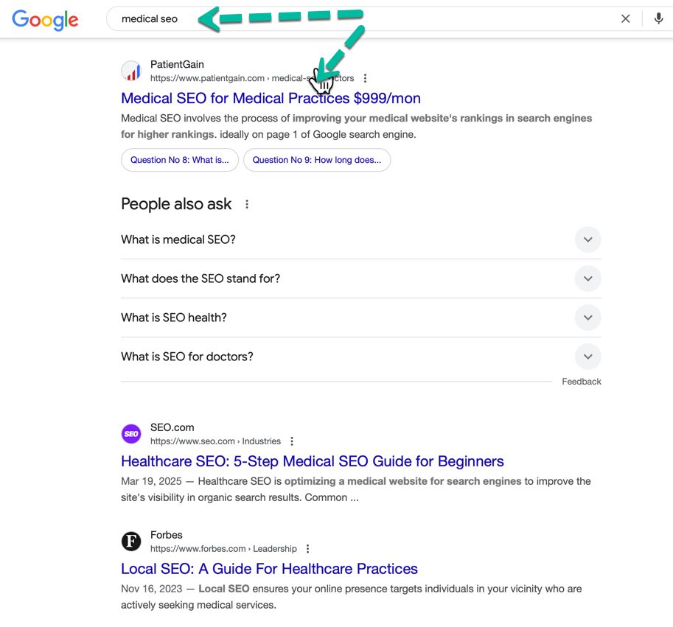The height and width of the screenshot is (627, 673).
Task: Expand the "What does the SEO stand for?" chevron
Action: pyautogui.click(x=587, y=279)
